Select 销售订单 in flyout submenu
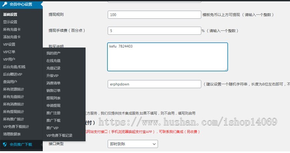The image size is (290, 153). (53, 90)
